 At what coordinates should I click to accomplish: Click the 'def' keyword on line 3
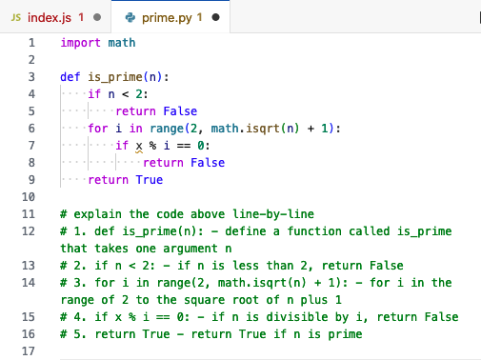click(70, 77)
